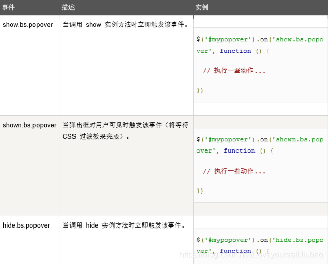The width and height of the screenshot is (328, 264).
Task: Click comment '// 执行一些动作...' in shown.bs.popover example
Action: point(234,171)
